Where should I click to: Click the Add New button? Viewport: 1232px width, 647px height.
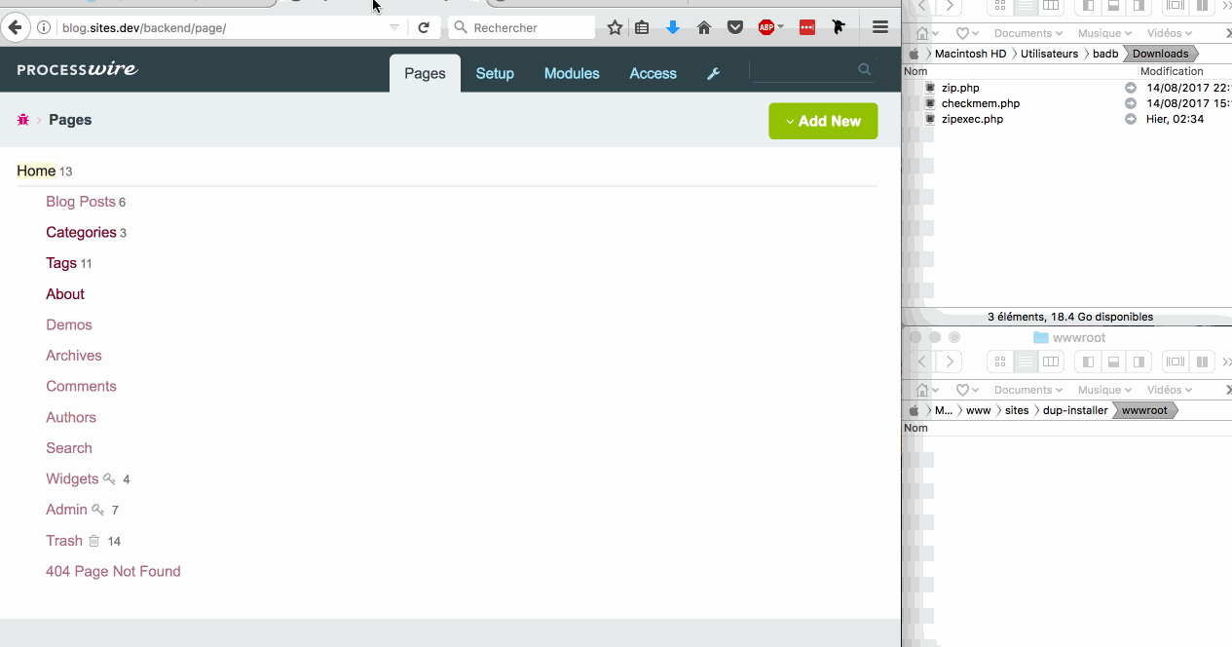point(828,121)
